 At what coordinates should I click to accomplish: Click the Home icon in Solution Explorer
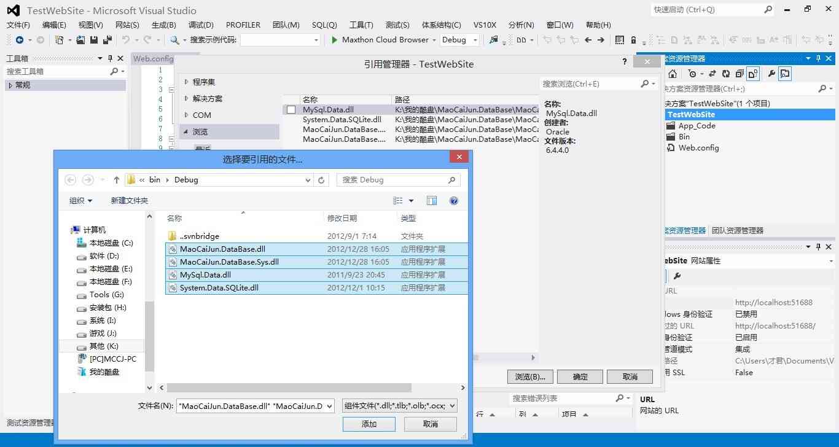pos(673,74)
